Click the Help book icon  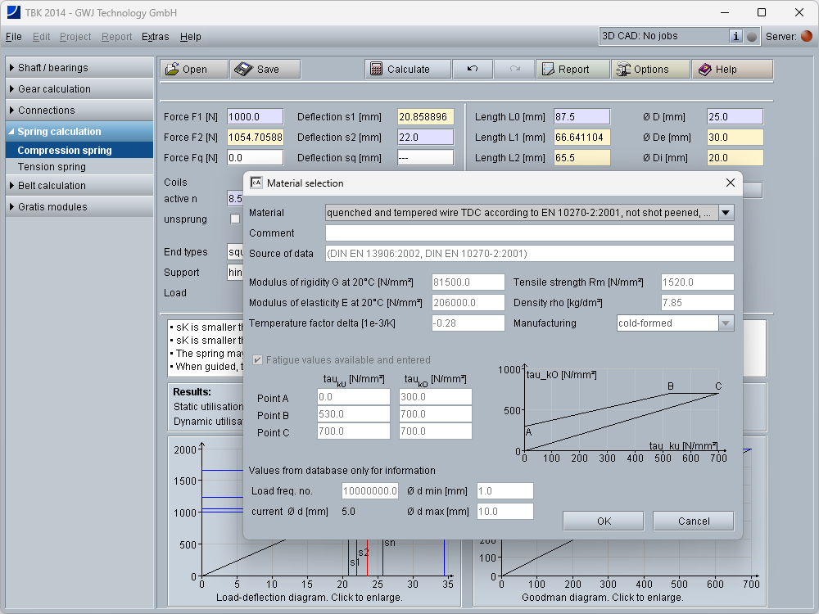pos(705,70)
